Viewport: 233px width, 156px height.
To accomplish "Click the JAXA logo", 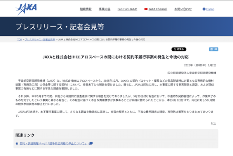I will [x=26, y=9].
